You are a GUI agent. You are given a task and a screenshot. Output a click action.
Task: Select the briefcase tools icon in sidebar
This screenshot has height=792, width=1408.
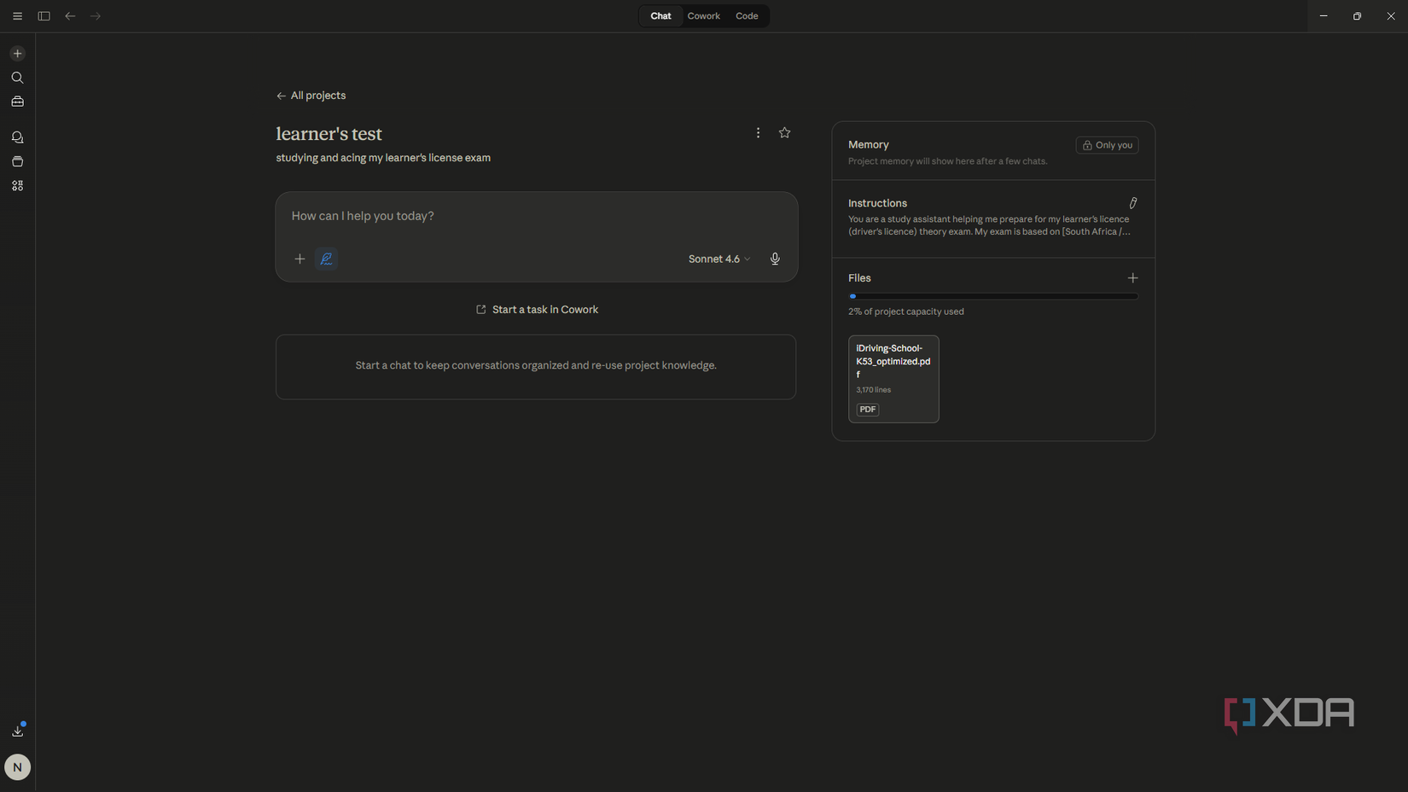coord(17,102)
